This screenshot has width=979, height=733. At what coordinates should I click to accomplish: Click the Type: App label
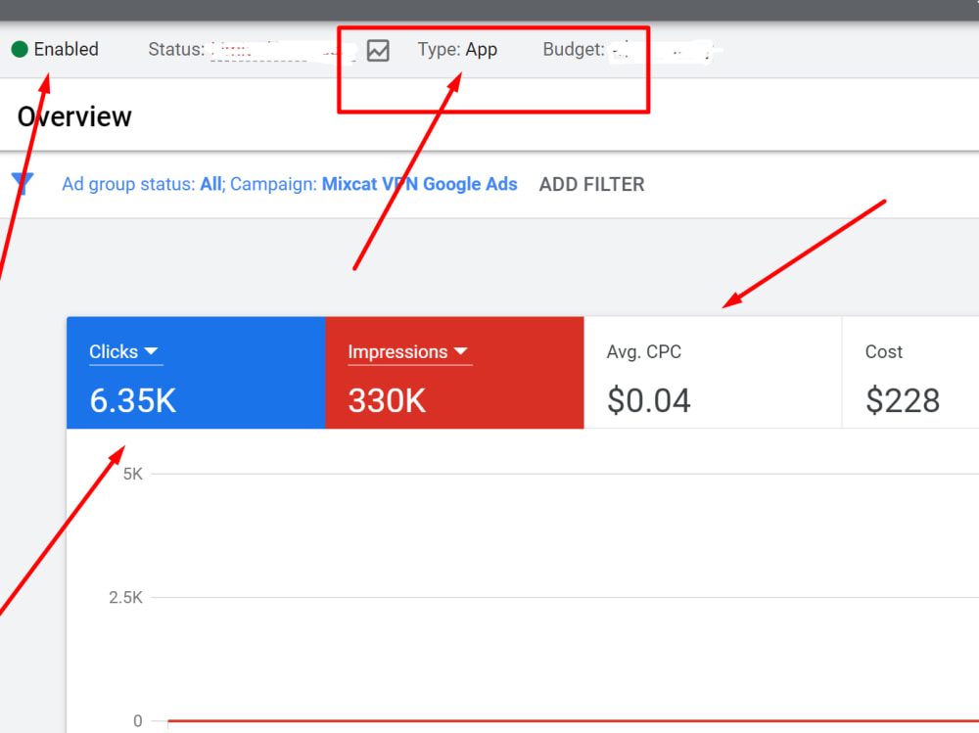point(457,49)
